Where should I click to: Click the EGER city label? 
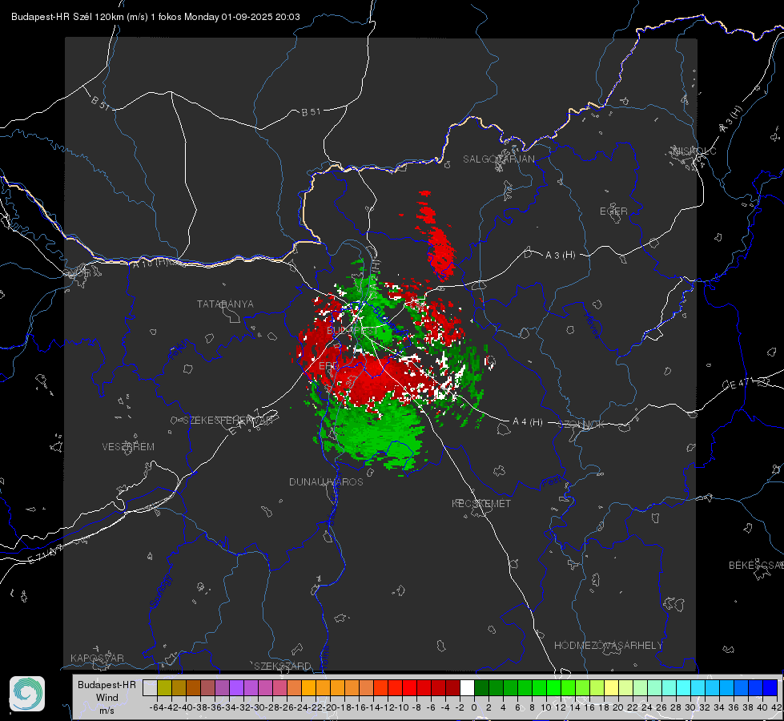coord(613,211)
